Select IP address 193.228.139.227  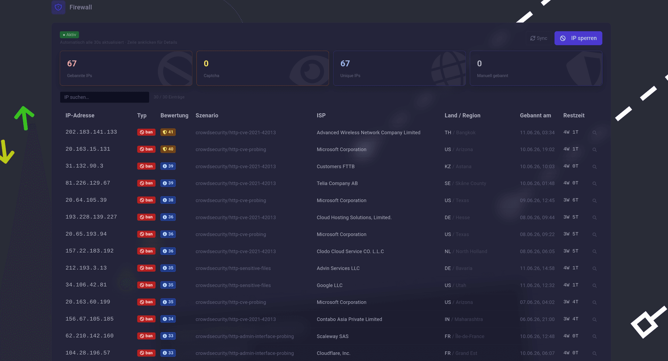tap(91, 217)
